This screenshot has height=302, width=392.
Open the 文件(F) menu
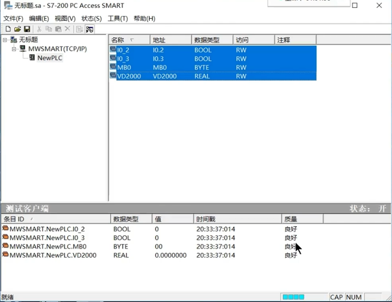tap(13, 18)
